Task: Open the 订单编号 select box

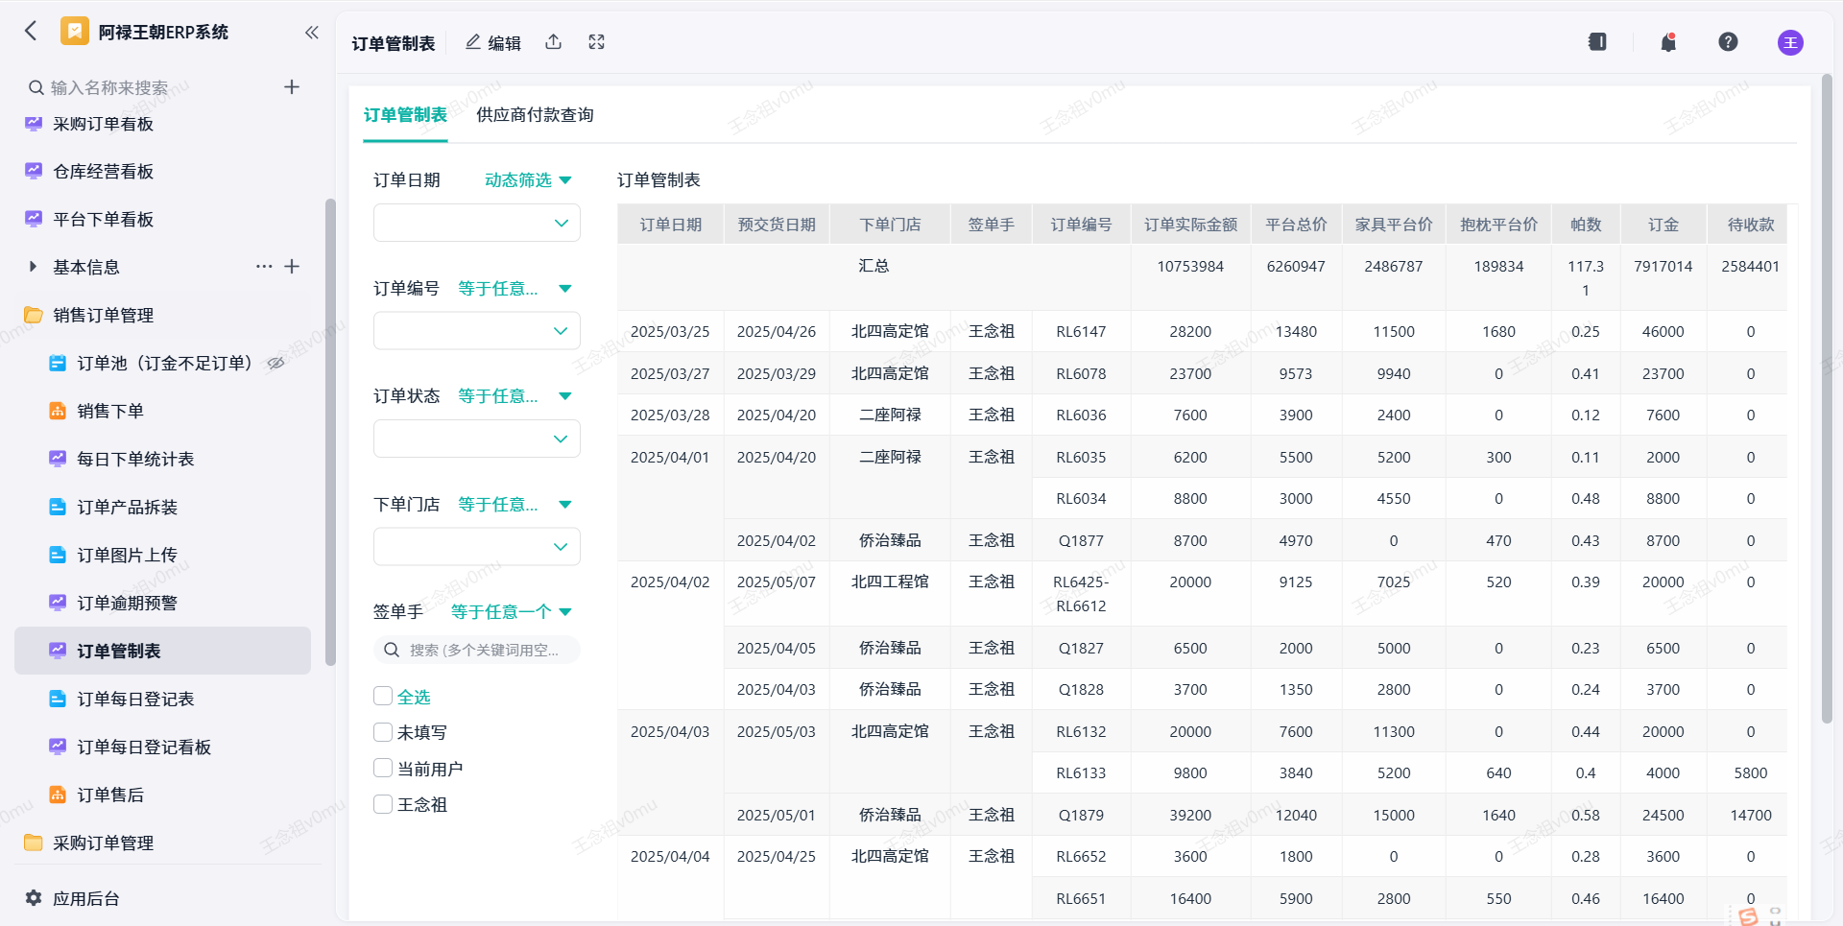Action: tap(477, 331)
